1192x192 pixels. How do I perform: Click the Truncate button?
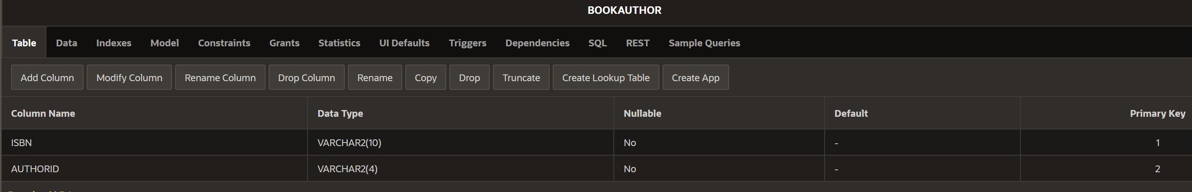521,77
